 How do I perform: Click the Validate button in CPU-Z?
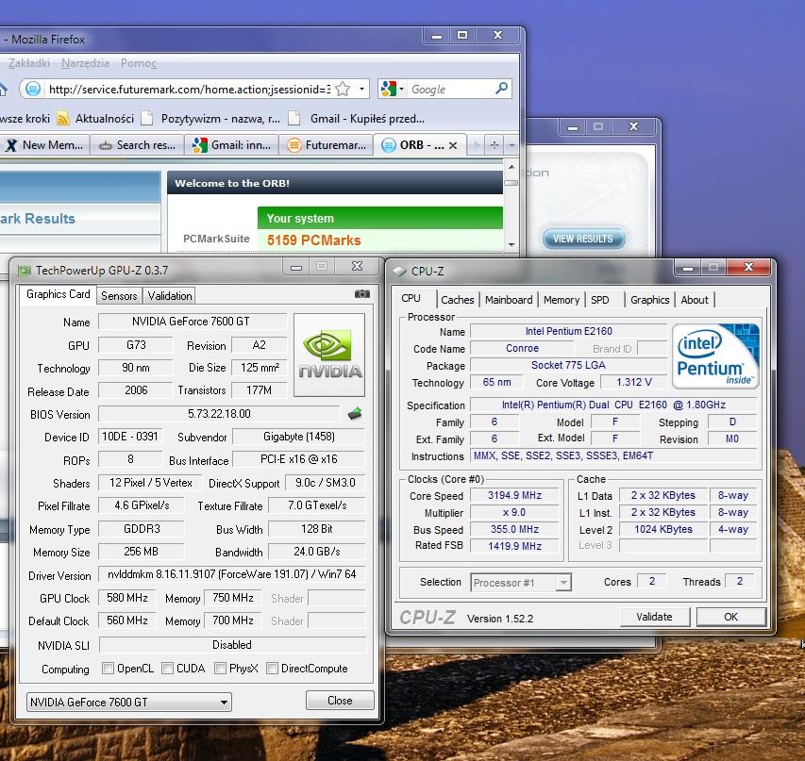click(655, 617)
